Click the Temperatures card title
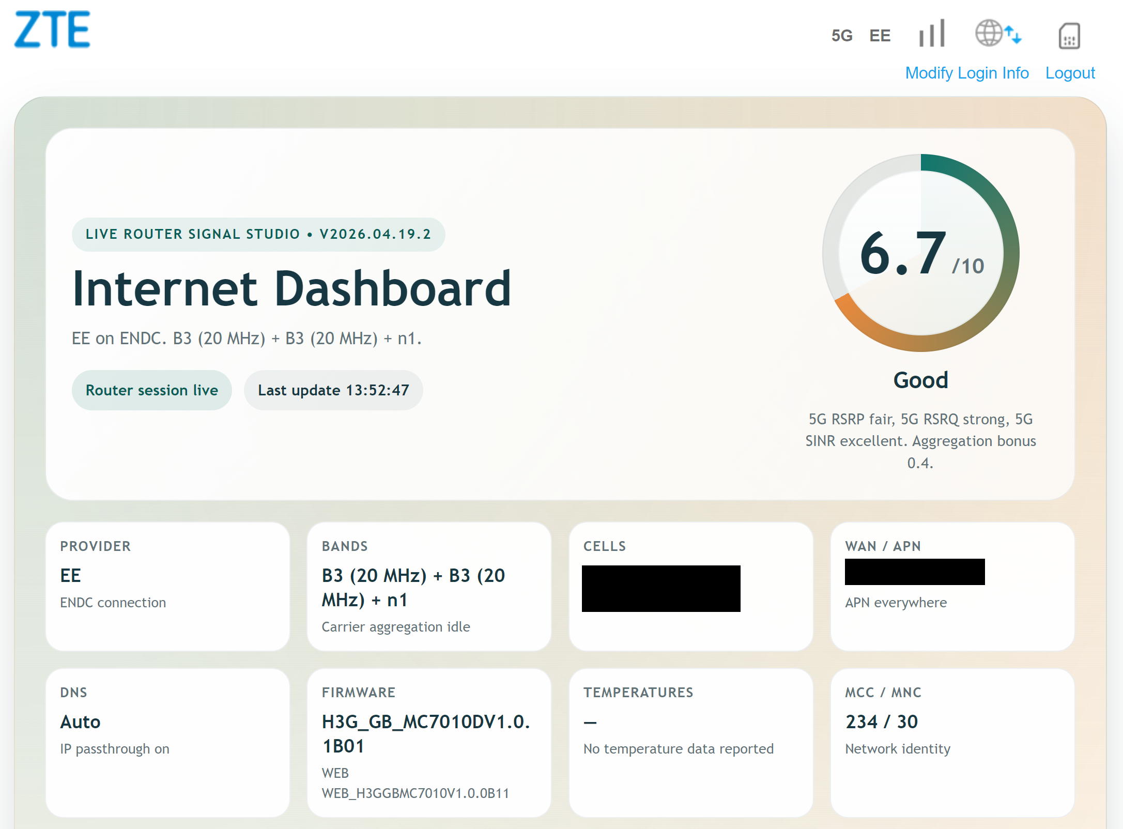The height and width of the screenshot is (829, 1123). pos(638,693)
